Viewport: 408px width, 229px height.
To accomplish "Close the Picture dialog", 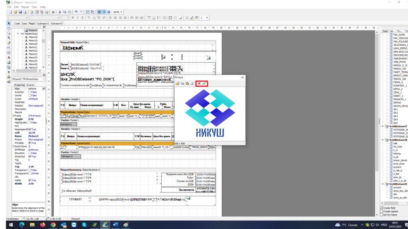I will click(242, 78).
